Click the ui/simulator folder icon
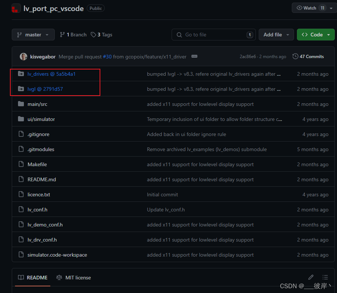 (21, 119)
